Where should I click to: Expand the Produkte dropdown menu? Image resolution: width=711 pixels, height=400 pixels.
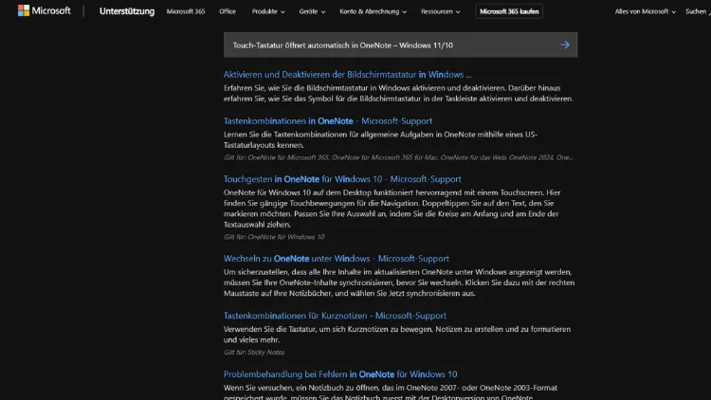click(268, 12)
